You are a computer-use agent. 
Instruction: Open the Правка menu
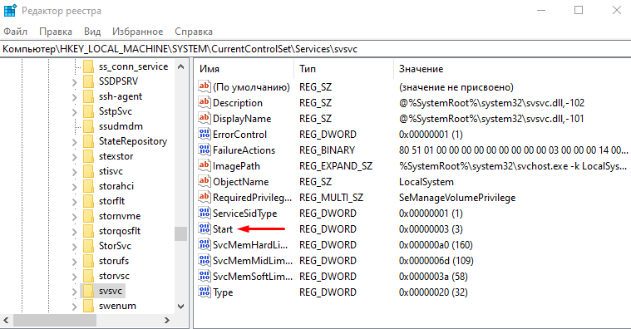click(56, 32)
